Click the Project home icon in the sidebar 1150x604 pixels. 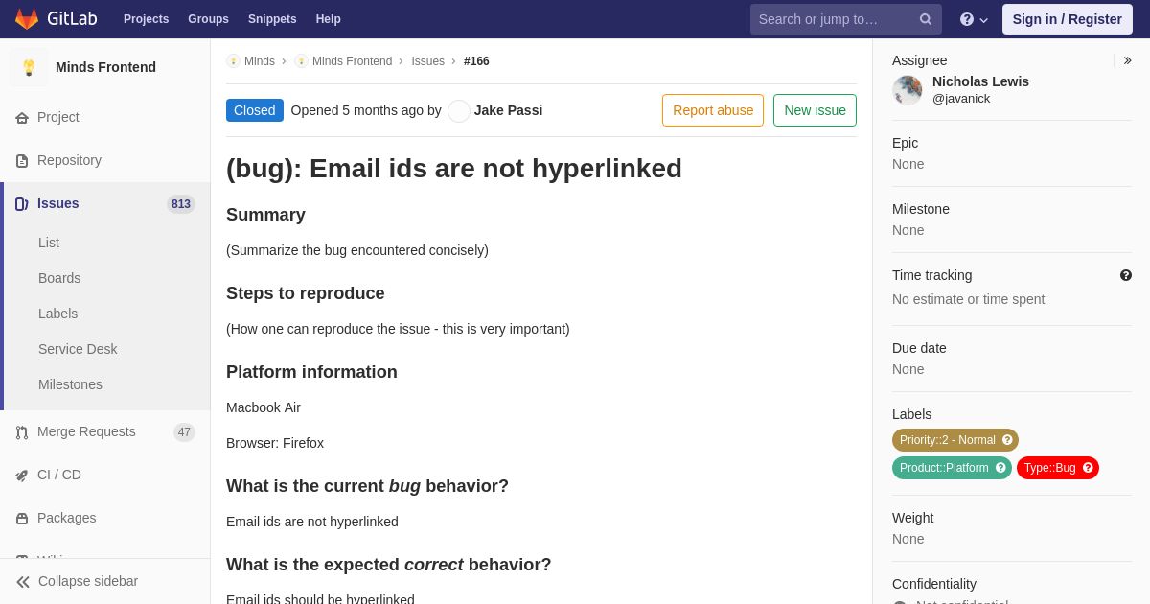[x=22, y=117]
